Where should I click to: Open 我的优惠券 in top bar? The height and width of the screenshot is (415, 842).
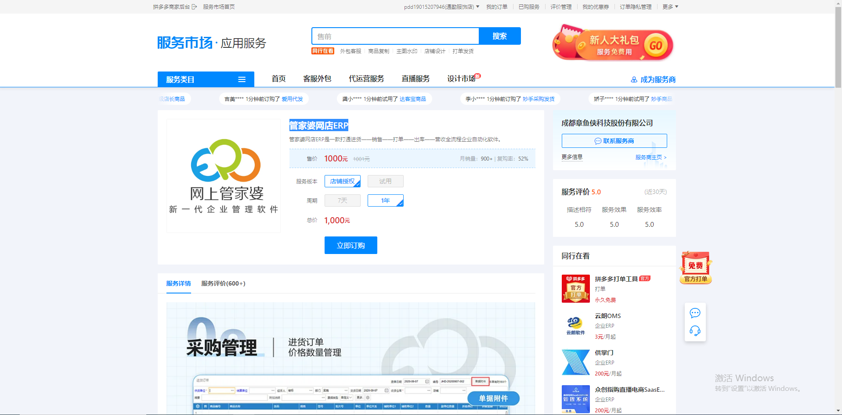click(x=596, y=7)
